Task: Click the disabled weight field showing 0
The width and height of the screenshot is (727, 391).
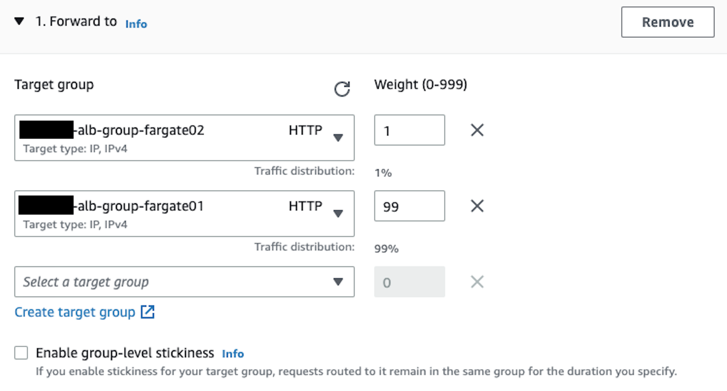Action: (x=409, y=282)
